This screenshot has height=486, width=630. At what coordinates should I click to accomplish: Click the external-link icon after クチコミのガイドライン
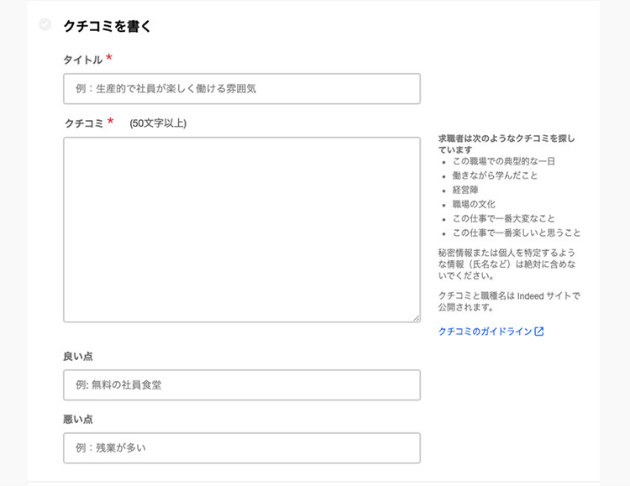pyautogui.click(x=539, y=332)
